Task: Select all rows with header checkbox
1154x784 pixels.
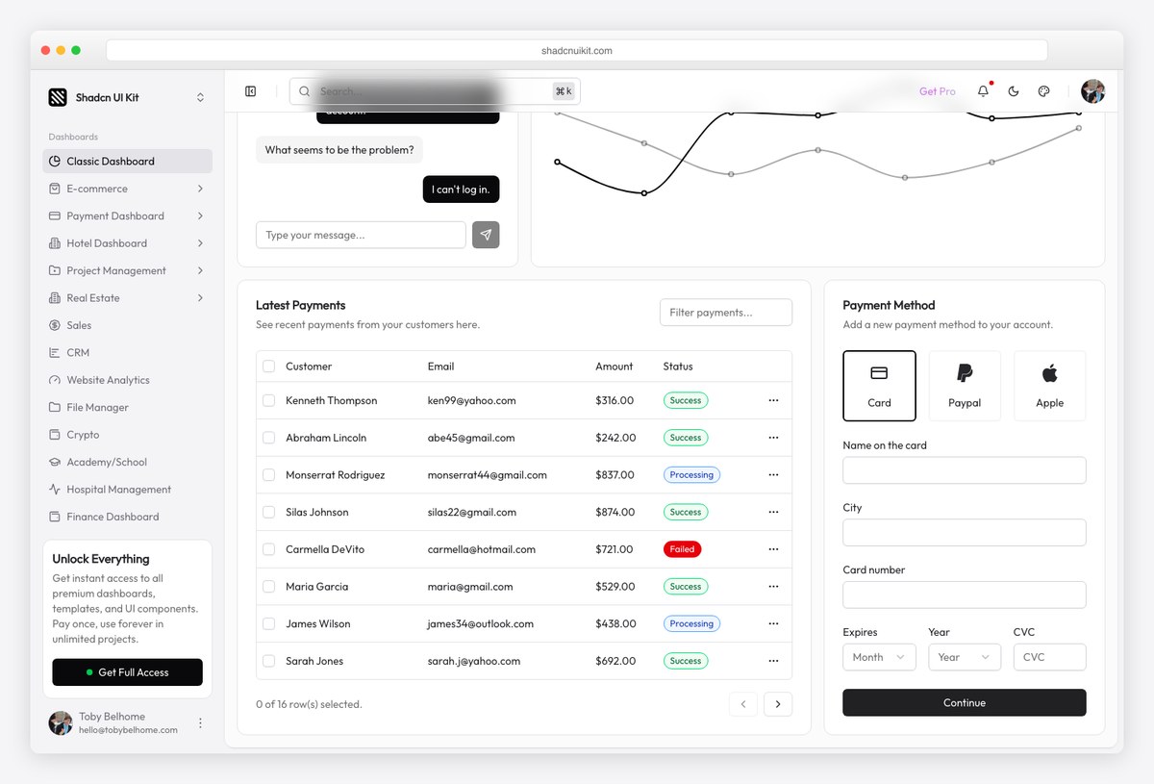Action: 269,367
